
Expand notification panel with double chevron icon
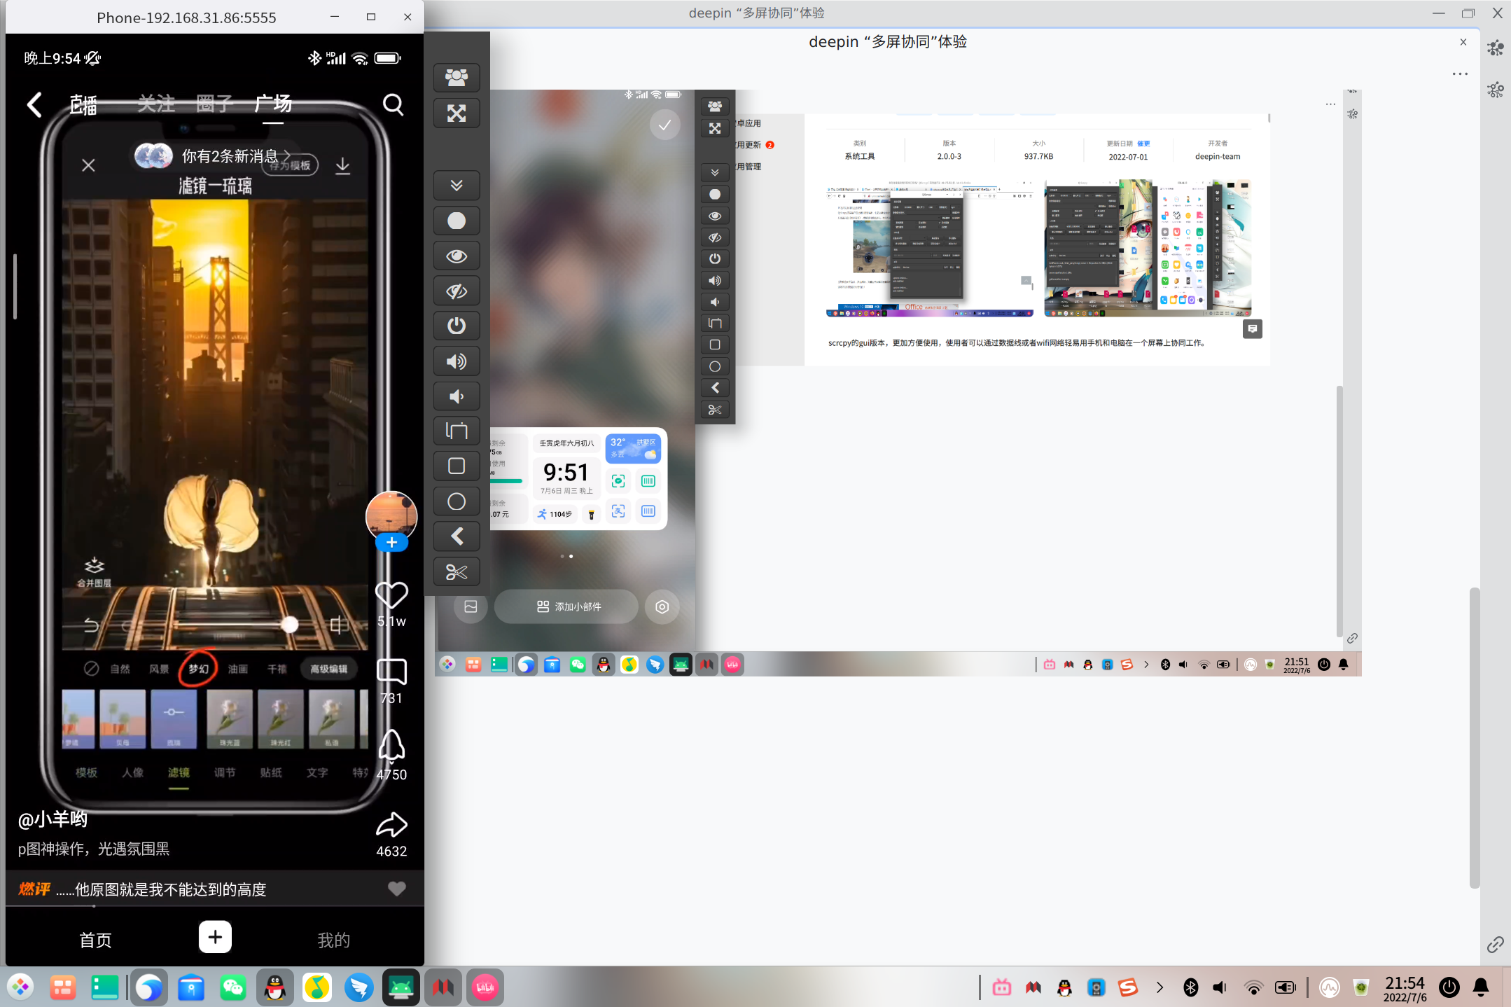[x=457, y=185]
